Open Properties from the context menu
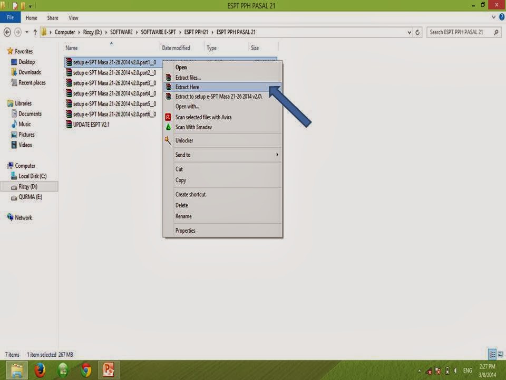This screenshot has width=506, height=380. pos(222,231)
